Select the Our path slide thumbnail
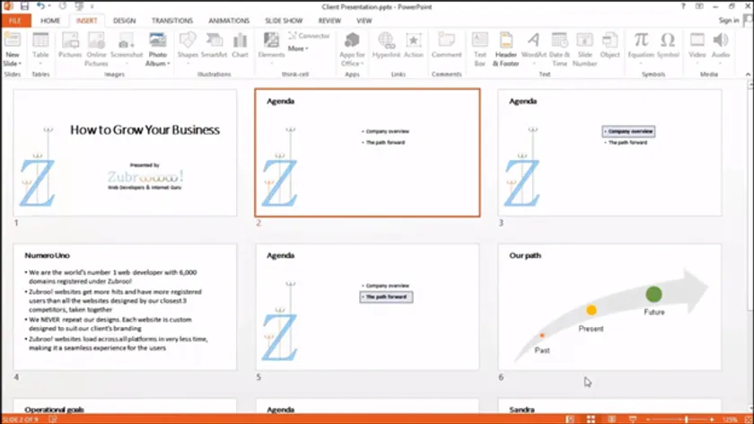The image size is (754, 424). coord(609,306)
